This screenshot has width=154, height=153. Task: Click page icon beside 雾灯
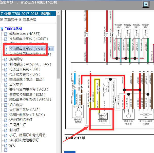pos(6,145)
